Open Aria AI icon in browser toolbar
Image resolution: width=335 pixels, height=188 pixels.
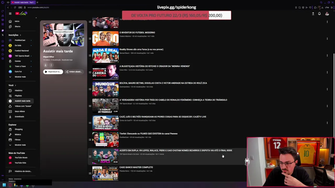(x=327, y=7)
